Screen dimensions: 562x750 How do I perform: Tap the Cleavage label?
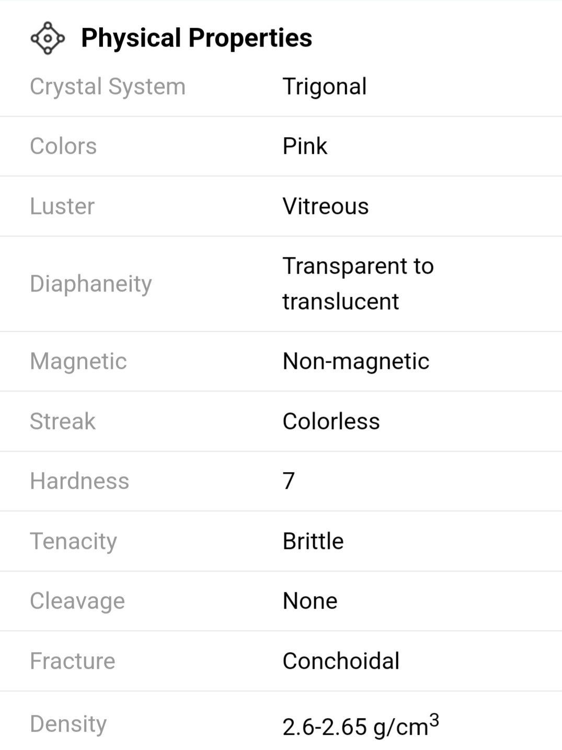77,601
